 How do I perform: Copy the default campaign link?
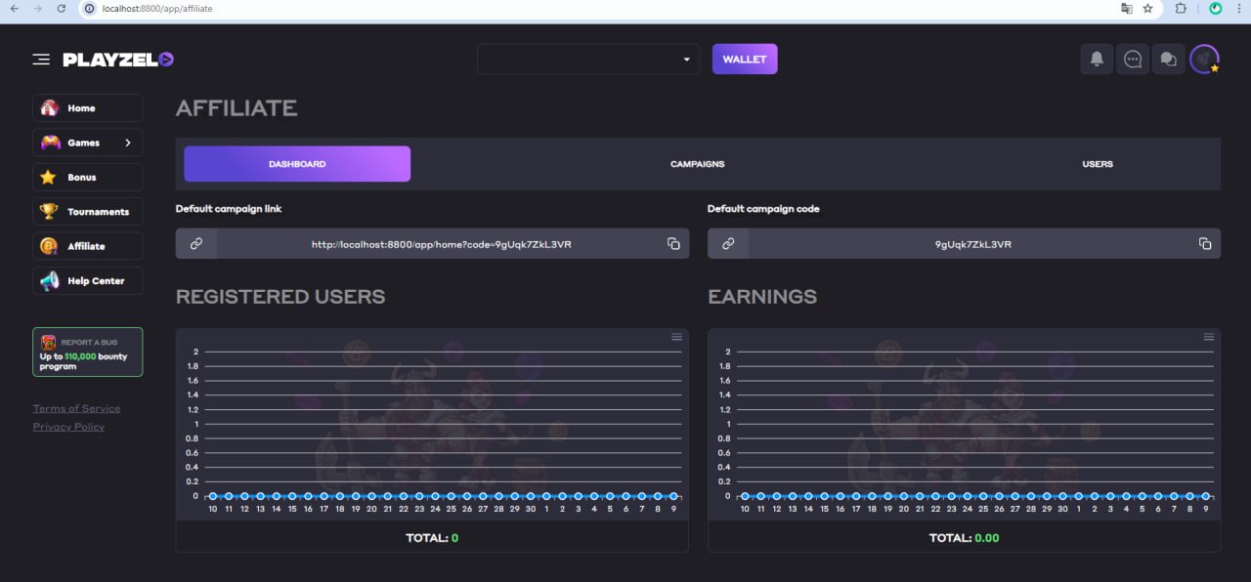(673, 244)
